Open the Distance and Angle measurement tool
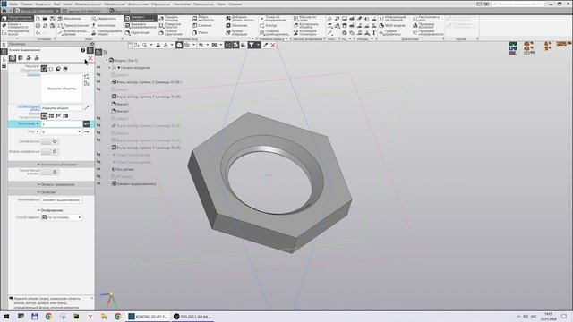This screenshot has width=573, height=322. [x=426, y=19]
